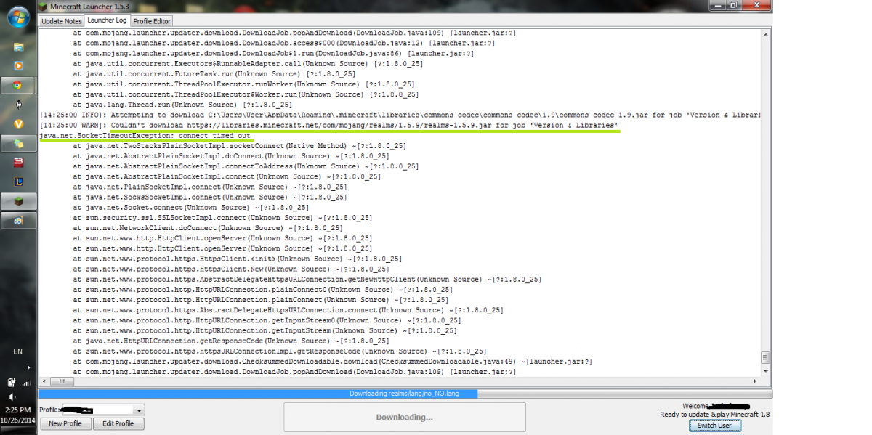
Task: Open Windows Explorer from the taskbar
Action: click(x=18, y=46)
